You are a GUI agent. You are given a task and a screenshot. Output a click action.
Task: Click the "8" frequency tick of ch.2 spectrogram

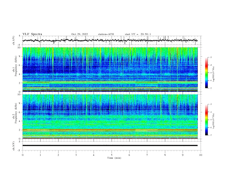coord(20,103)
